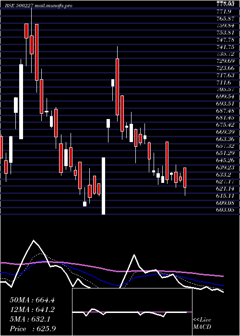The image size is (240, 336).
Task: Select the 687.48 price axis label
Action: click(x=226, y=111)
